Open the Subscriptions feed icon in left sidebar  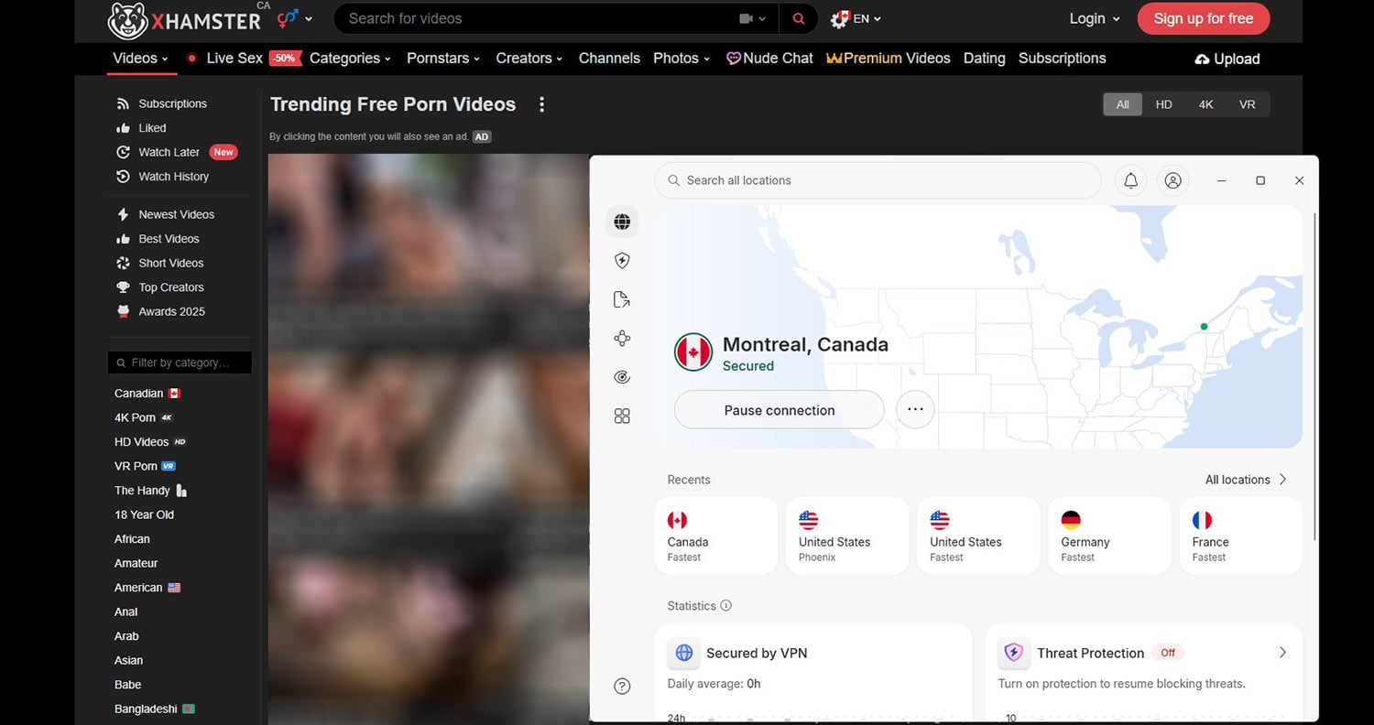coord(123,103)
